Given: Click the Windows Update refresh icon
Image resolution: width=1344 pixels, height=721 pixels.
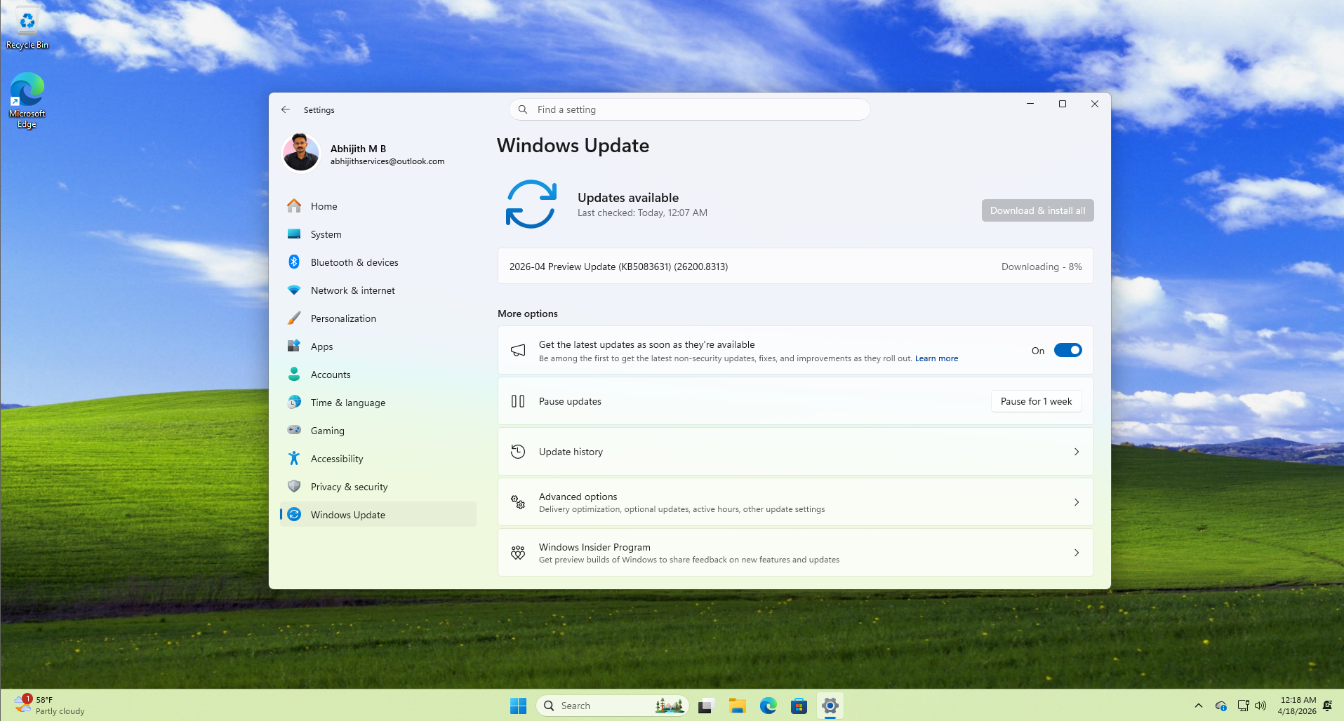Looking at the screenshot, I should point(531,203).
